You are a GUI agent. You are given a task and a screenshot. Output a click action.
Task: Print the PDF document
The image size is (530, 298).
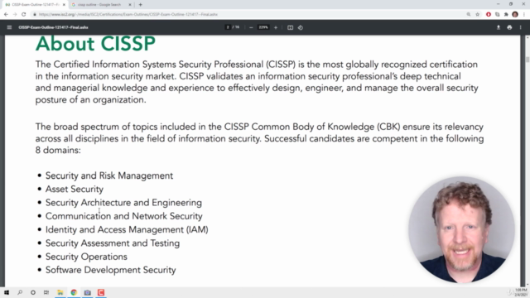509,27
